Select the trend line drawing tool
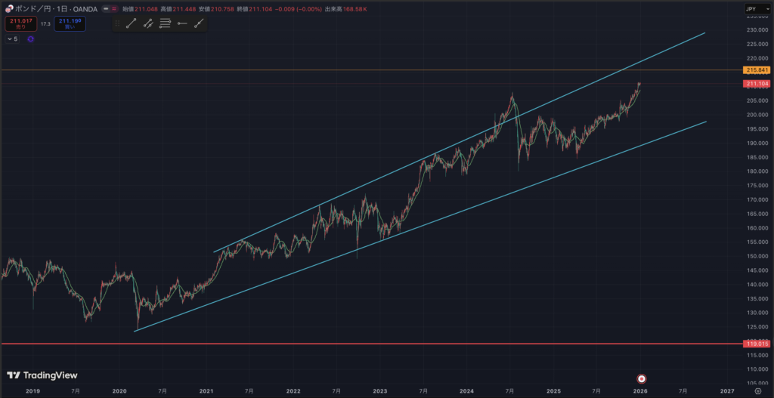The height and width of the screenshot is (398, 774). (x=131, y=23)
